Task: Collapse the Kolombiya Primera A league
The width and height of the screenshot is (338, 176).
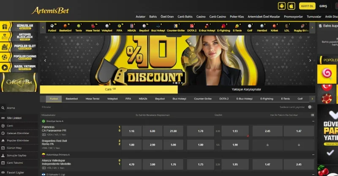Action: (x=313, y=154)
